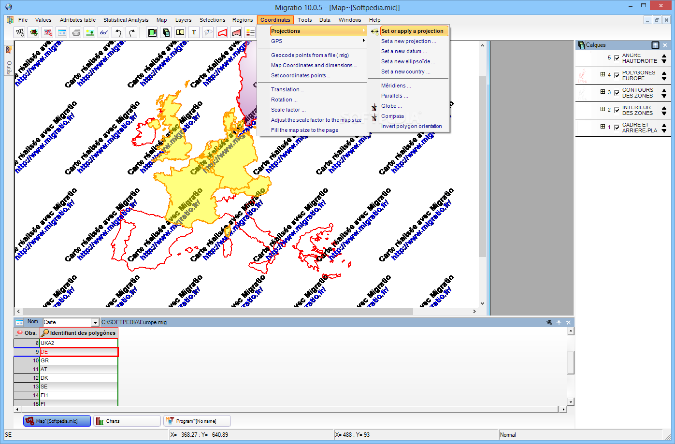Image resolution: width=675 pixels, height=444 pixels.
Task: Click the Calques panel layers icon
Action: point(581,45)
